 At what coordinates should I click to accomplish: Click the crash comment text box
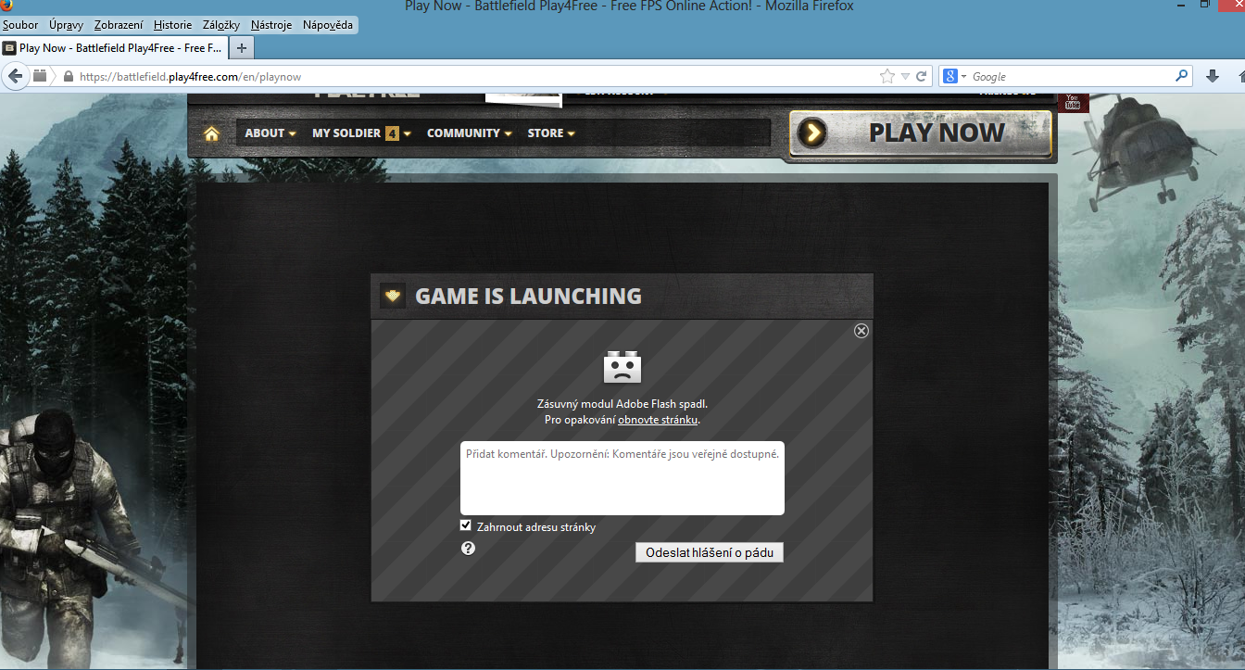pos(622,478)
